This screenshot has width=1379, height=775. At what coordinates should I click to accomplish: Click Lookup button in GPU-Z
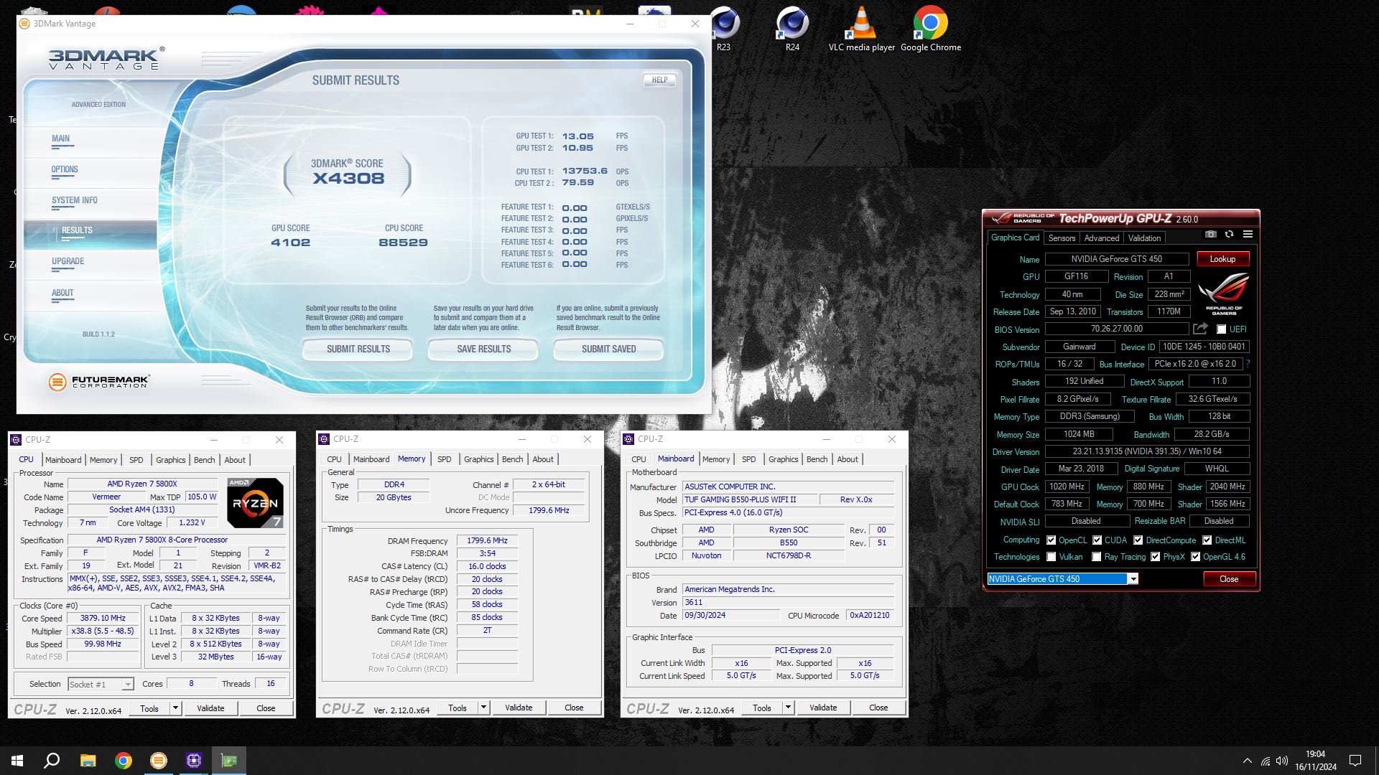click(1222, 259)
